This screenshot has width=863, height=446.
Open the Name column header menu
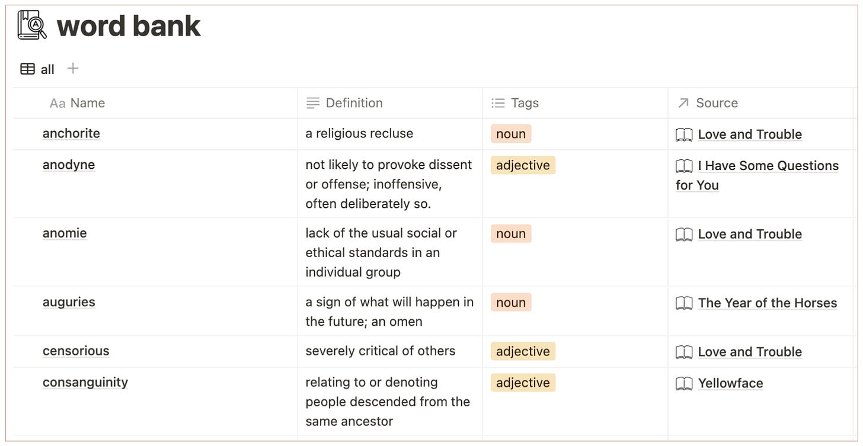[155, 103]
